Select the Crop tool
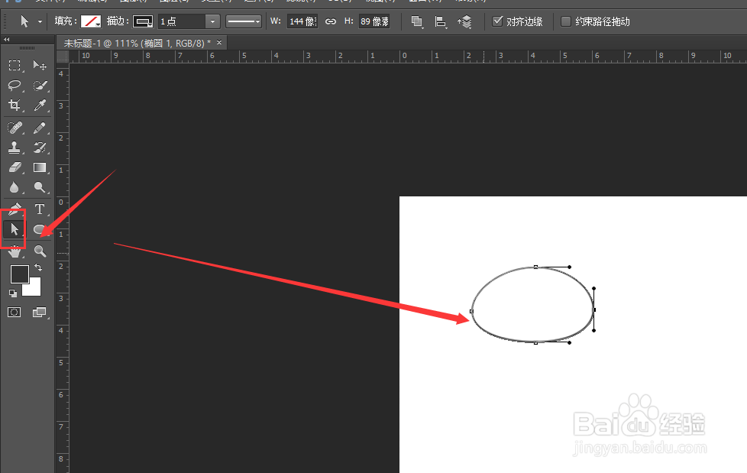 pyautogui.click(x=15, y=105)
